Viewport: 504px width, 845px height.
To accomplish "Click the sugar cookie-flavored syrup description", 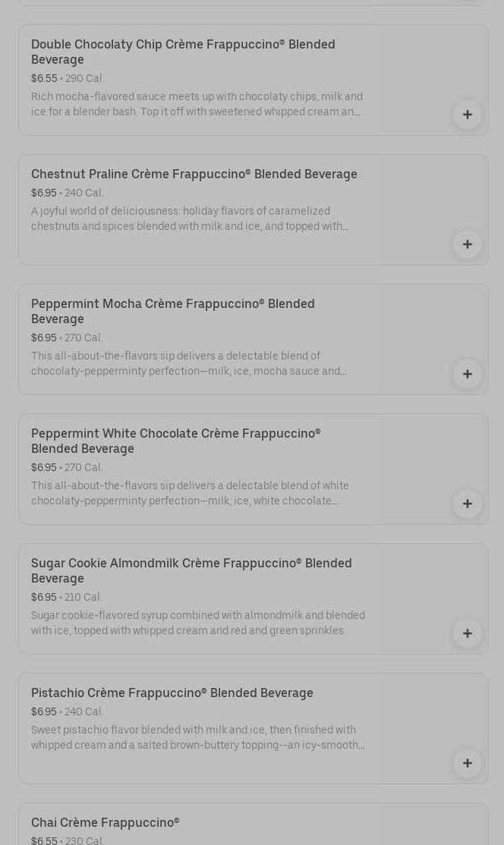I will 198,623.
